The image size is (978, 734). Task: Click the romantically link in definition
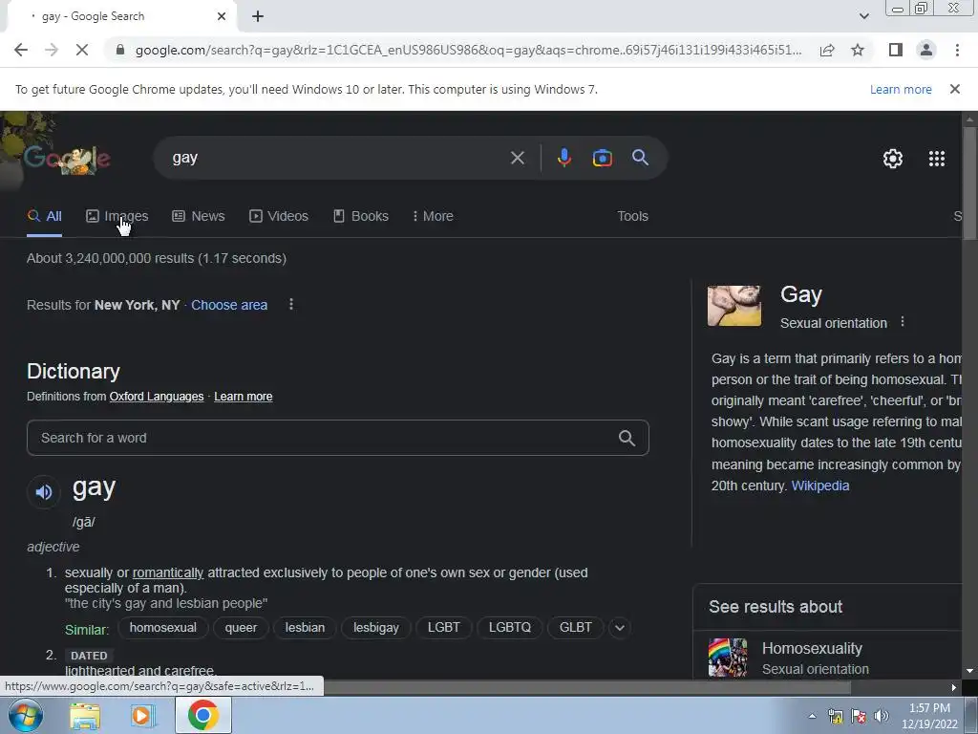[x=168, y=572]
